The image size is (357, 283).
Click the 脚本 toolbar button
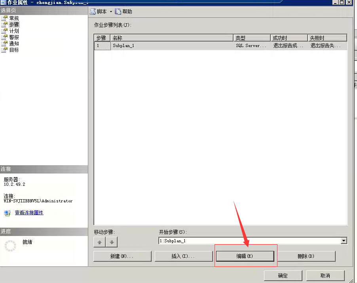(x=98, y=11)
